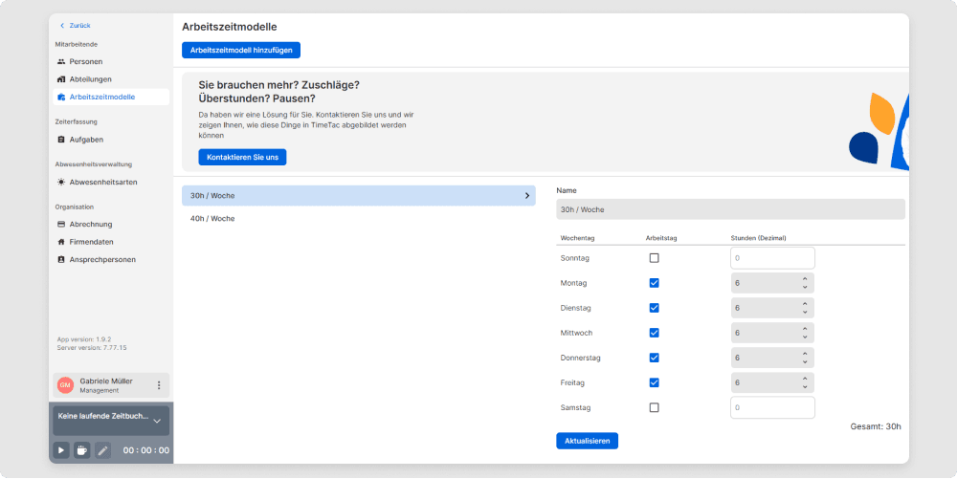
Task: Click the Freitag hours stepper arrows
Action: [805, 382]
